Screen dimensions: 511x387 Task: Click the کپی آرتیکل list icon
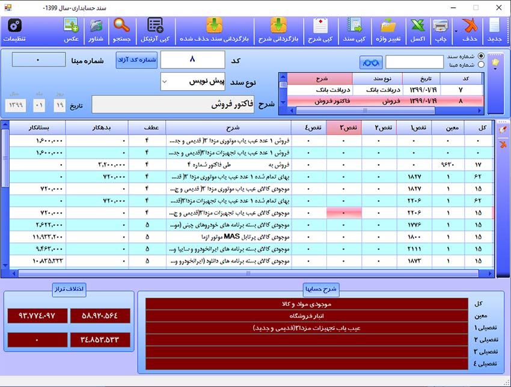155,25
